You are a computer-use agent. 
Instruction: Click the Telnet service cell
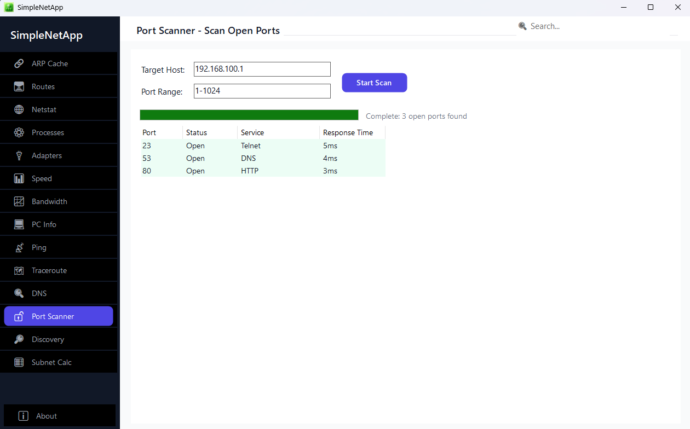click(251, 146)
